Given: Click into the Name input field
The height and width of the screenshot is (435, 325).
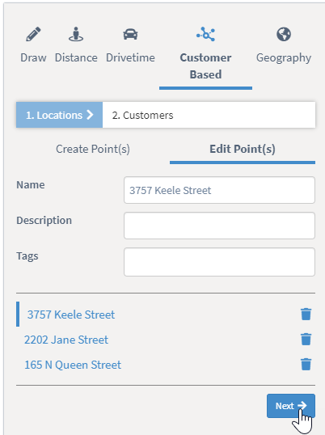Looking at the screenshot, I should coord(219,190).
